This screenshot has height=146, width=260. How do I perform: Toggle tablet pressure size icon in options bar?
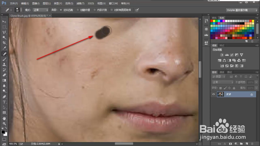coord(137,10)
